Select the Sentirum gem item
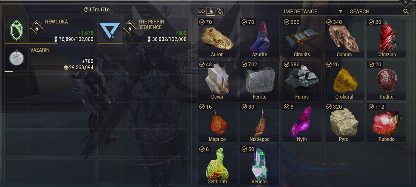This screenshot has height=187, width=416. (x=217, y=165)
